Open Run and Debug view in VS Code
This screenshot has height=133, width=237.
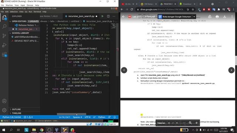click(x=4, y=45)
